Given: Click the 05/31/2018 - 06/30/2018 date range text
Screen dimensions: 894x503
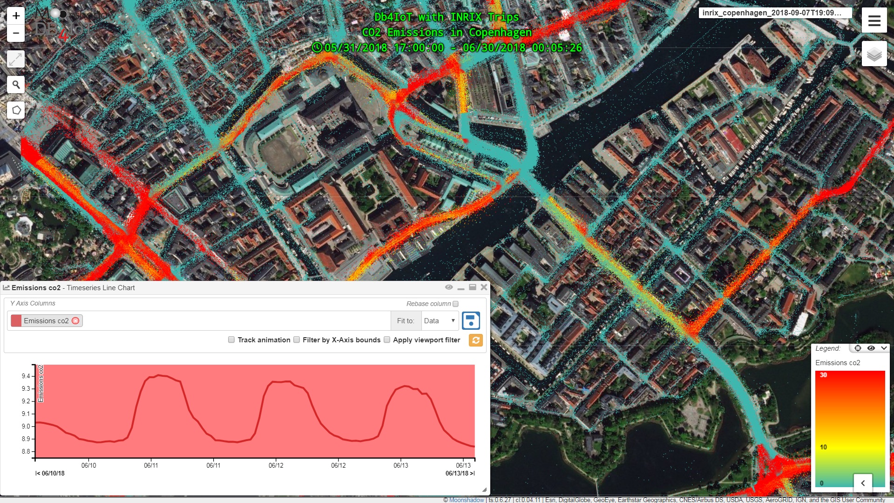Looking at the screenshot, I should [453, 48].
